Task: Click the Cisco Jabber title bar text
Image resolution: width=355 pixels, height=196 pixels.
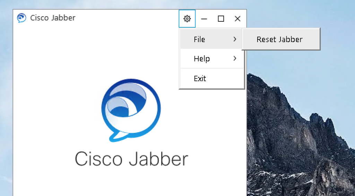Action: click(53, 18)
